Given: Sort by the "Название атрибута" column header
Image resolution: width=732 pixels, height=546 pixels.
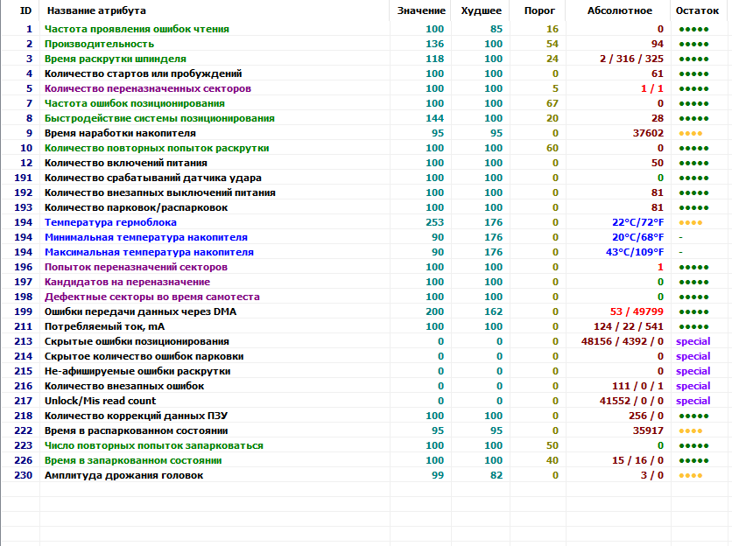Looking at the screenshot, I should (96, 10).
